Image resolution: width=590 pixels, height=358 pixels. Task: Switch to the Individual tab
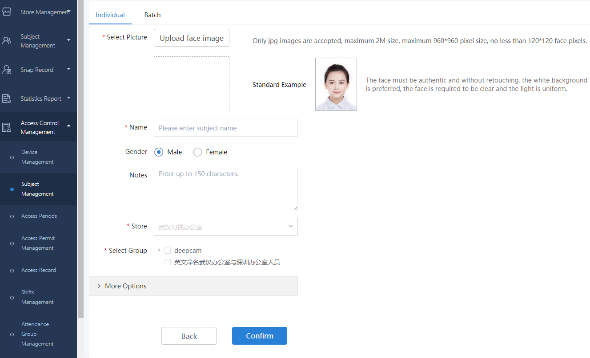pyautogui.click(x=110, y=15)
